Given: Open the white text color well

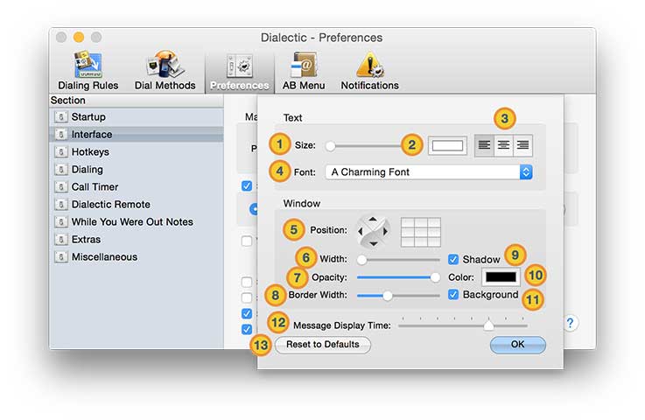Looking at the screenshot, I should [447, 145].
